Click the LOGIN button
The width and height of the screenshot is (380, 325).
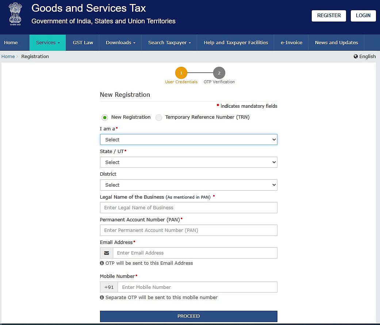point(363,16)
